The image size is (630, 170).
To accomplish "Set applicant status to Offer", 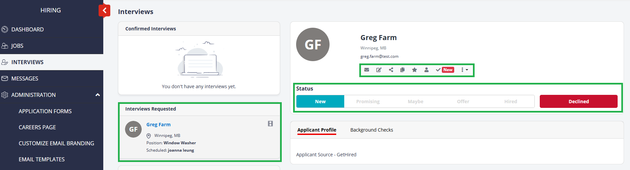I will click(x=463, y=102).
